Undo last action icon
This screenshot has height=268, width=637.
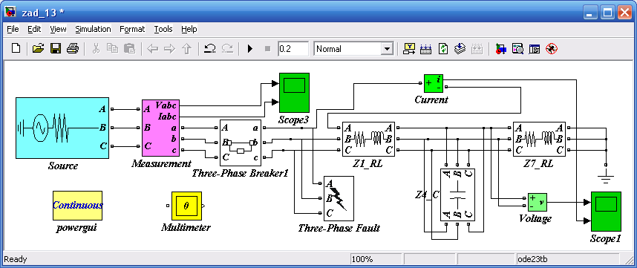[x=209, y=49]
